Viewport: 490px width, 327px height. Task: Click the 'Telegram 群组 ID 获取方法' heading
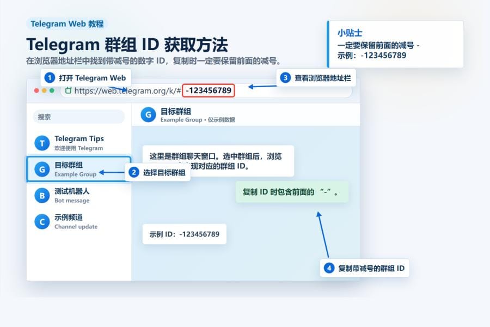point(127,45)
